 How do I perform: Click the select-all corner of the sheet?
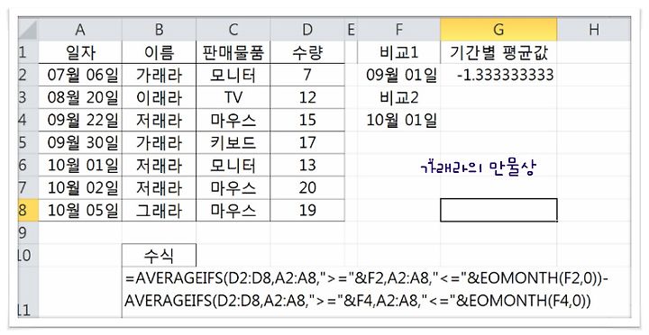(x=28, y=30)
